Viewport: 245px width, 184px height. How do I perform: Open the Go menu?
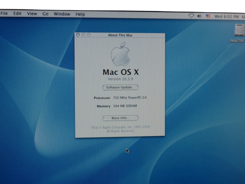(x=45, y=14)
